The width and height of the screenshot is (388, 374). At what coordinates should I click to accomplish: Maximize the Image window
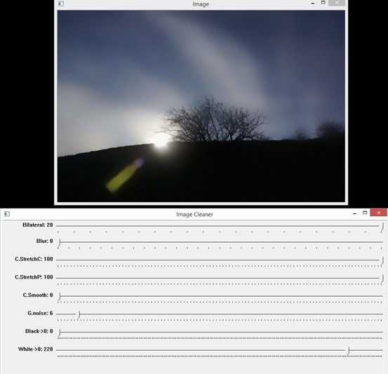click(x=323, y=3)
